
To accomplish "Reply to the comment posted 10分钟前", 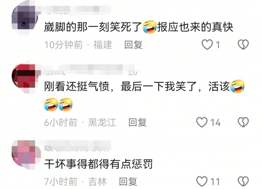I will 134,45.
